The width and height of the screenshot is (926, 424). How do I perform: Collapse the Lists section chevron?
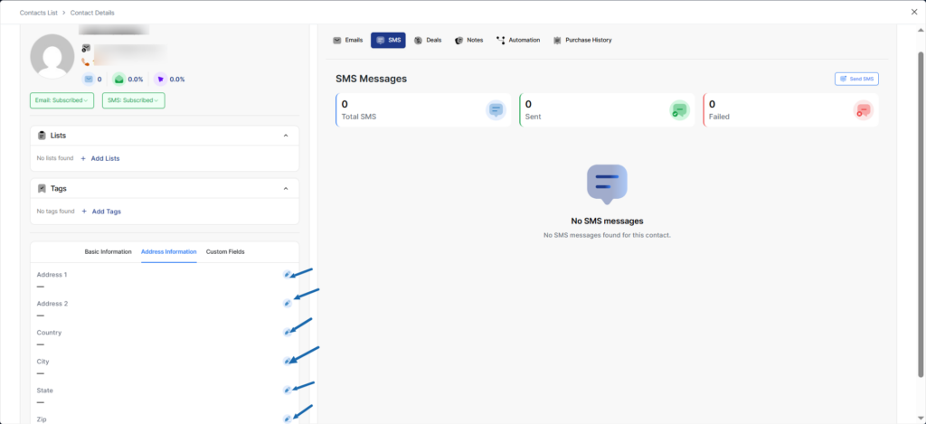[286, 136]
